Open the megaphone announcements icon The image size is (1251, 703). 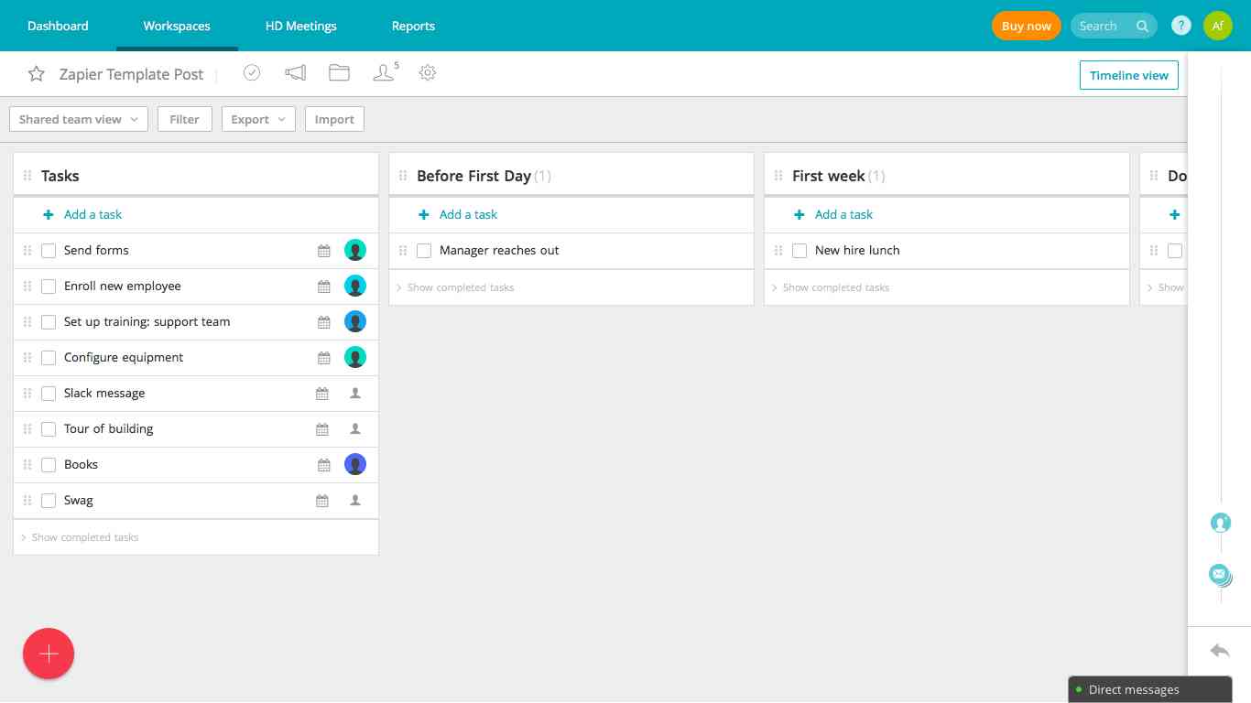pos(295,72)
